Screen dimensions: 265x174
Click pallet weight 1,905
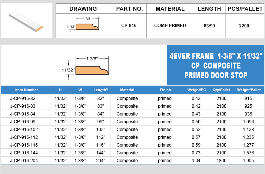248,161
